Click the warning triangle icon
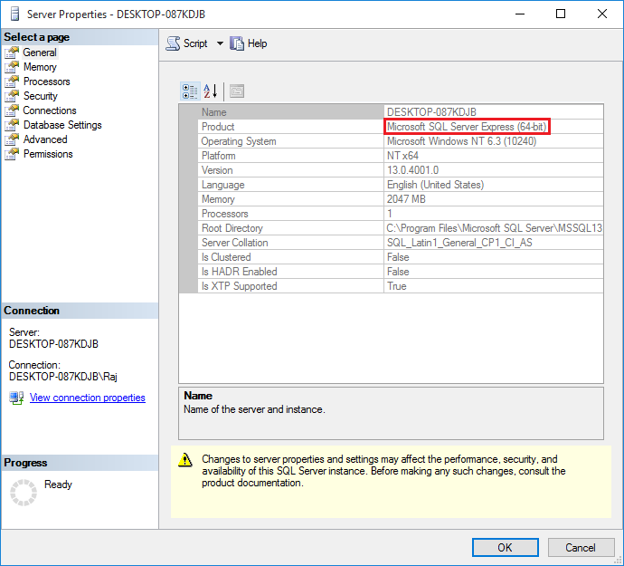624x566 pixels. click(x=185, y=459)
